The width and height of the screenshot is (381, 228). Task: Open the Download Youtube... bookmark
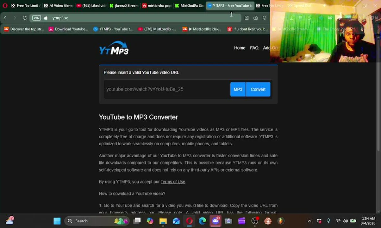(68, 29)
